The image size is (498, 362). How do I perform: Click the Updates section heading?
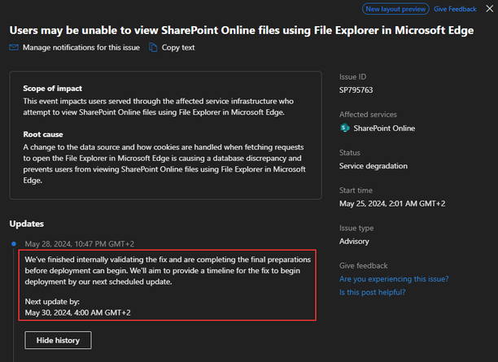[27, 224]
